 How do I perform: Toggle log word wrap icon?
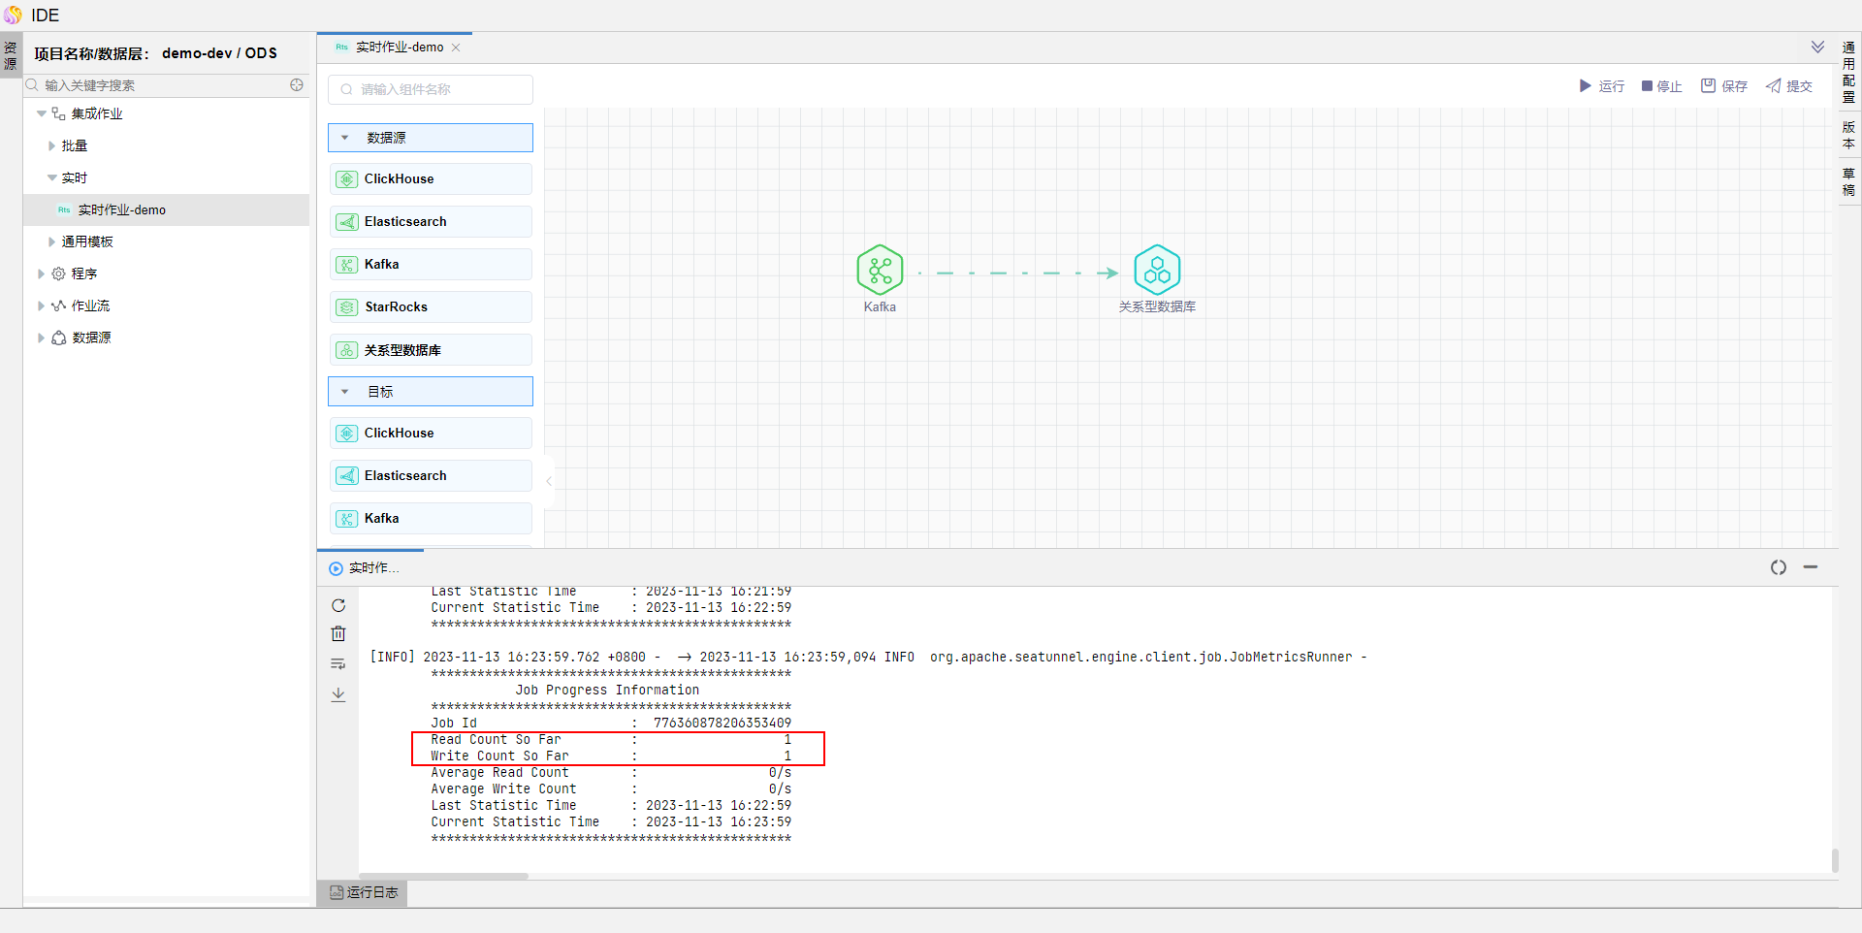[338, 664]
